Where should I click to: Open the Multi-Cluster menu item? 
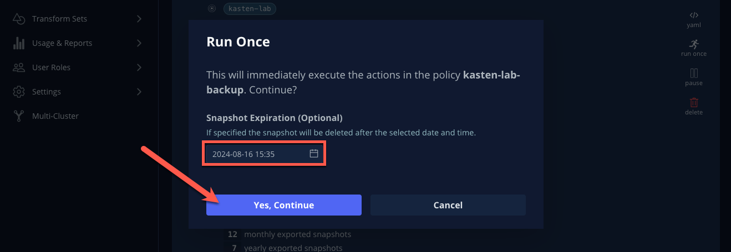coord(55,116)
